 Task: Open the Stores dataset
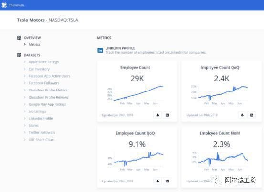[33, 125]
